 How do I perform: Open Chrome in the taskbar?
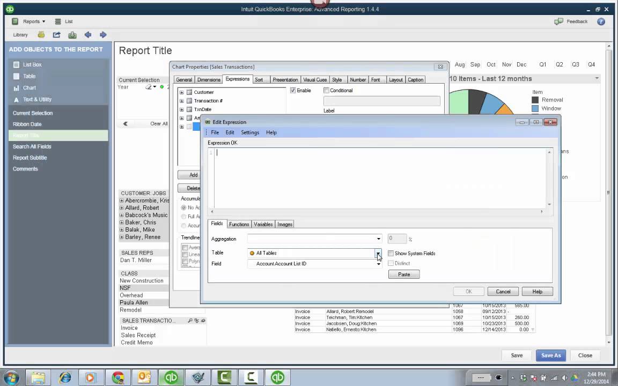(x=118, y=377)
